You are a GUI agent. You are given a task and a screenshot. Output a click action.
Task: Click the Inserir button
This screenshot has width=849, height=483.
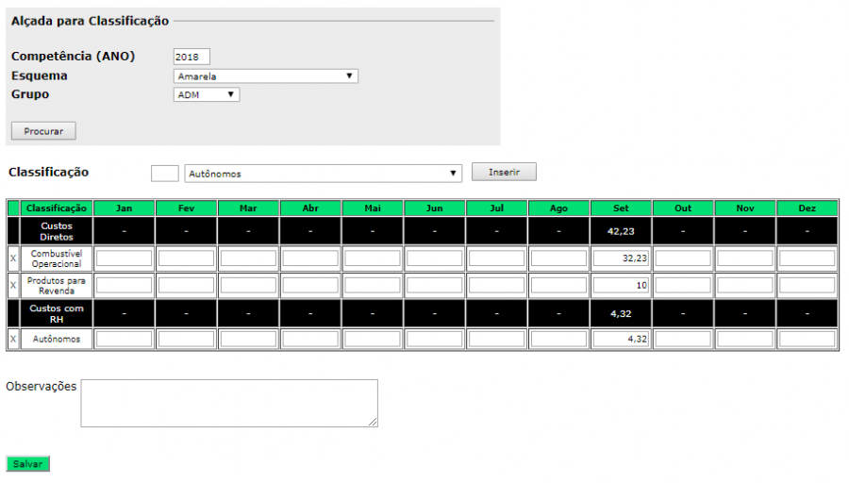(504, 172)
